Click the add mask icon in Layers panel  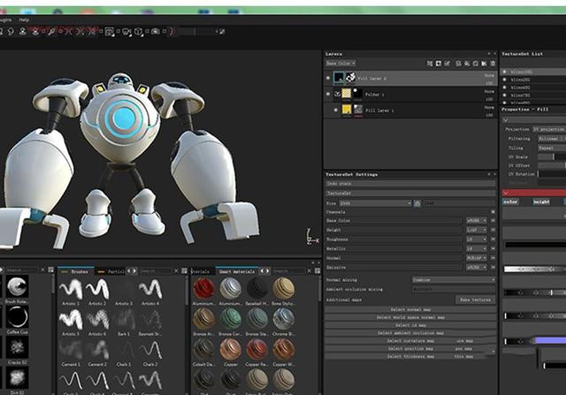(439, 64)
